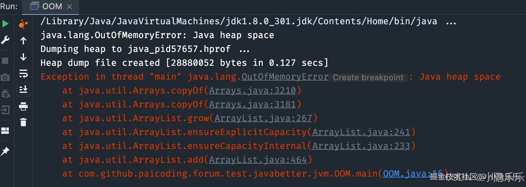Rerun the OOM program with green play icon
The height and width of the screenshot is (187, 526).
coord(5,24)
